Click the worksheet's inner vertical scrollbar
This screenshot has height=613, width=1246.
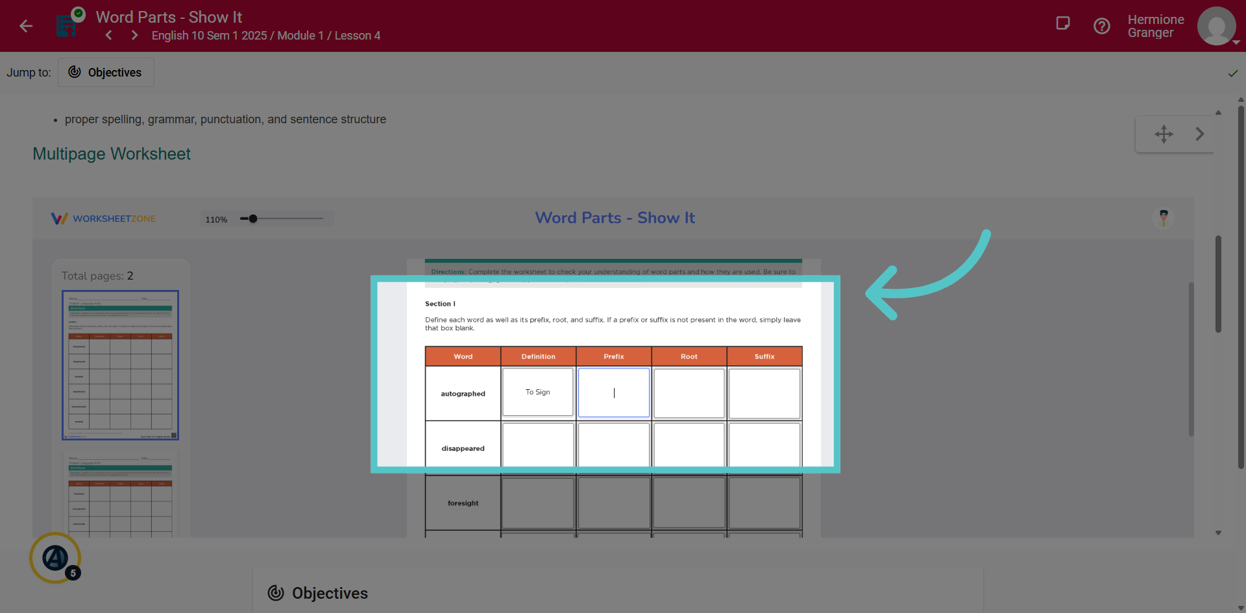1191,359
